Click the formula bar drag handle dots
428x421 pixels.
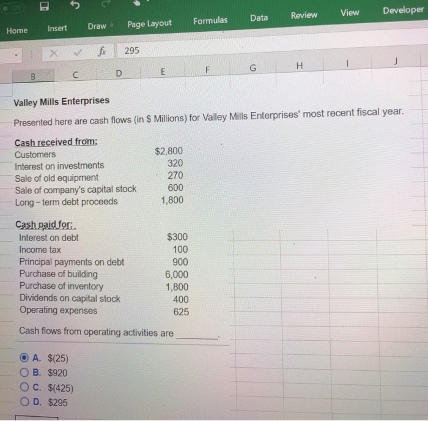[x=32, y=54]
